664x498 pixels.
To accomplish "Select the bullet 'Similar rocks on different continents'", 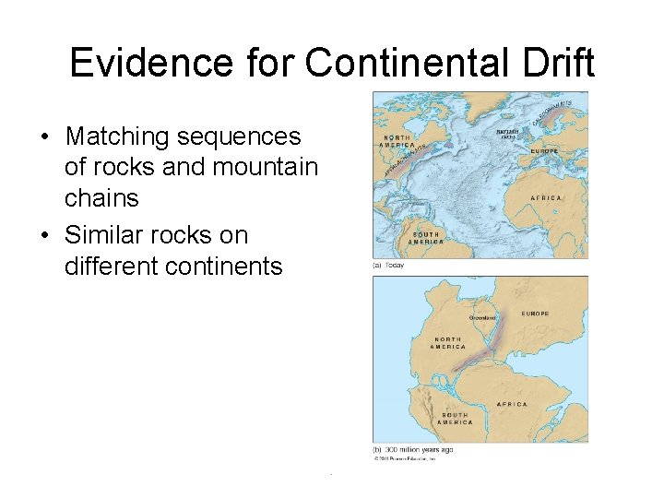I will [x=173, y=250].
